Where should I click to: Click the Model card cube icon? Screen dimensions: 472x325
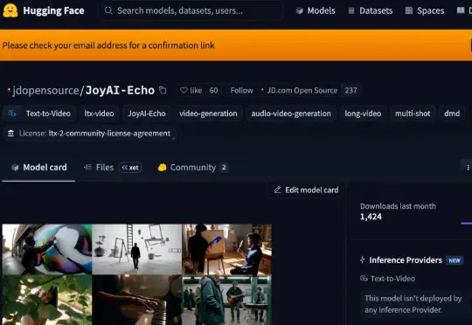[15, 168]
